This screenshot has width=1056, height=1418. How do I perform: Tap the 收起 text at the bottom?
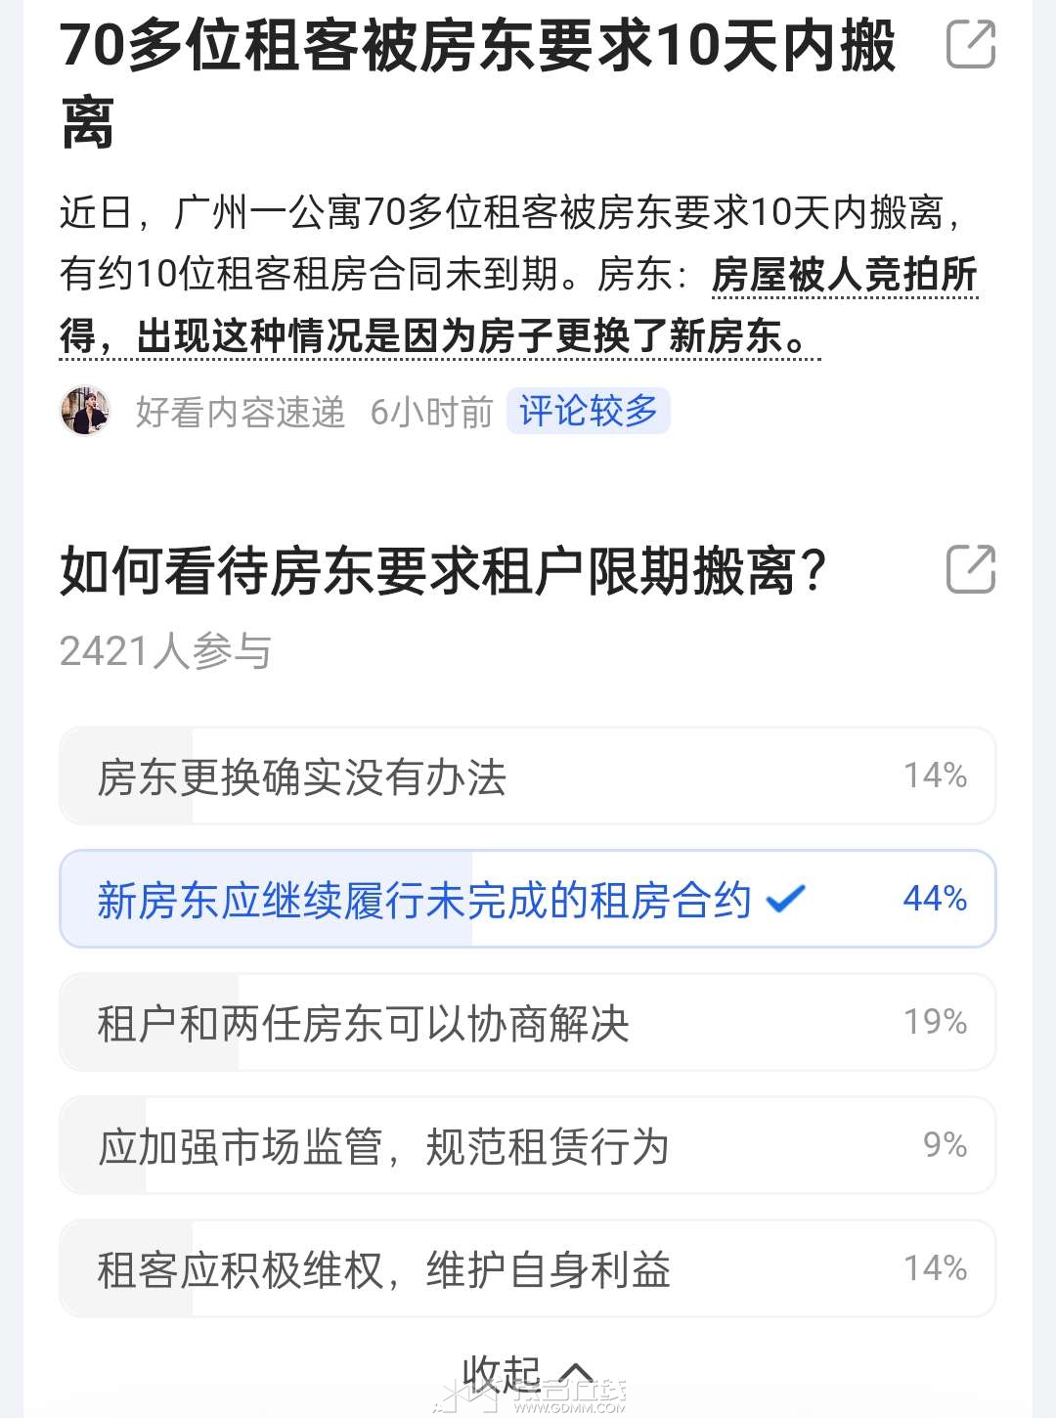click(x=502, y=1375)
